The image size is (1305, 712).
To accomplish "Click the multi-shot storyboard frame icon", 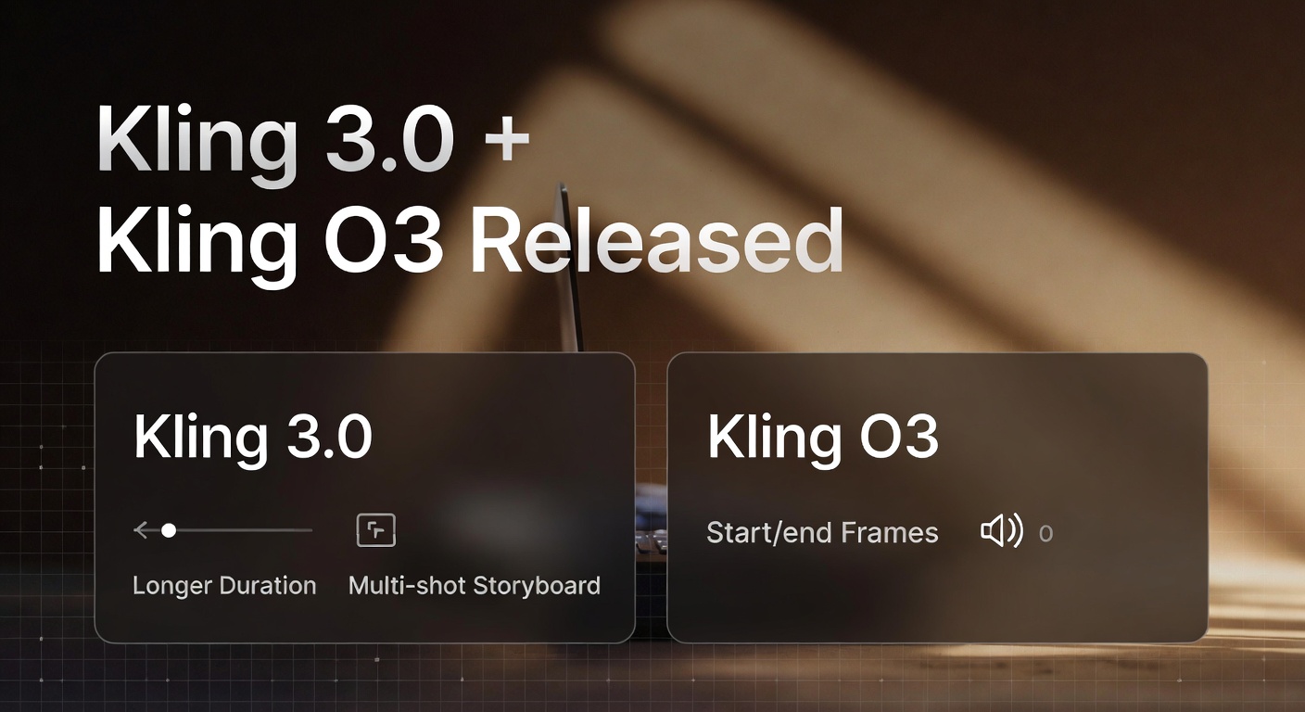I will [x=376, y=530].
